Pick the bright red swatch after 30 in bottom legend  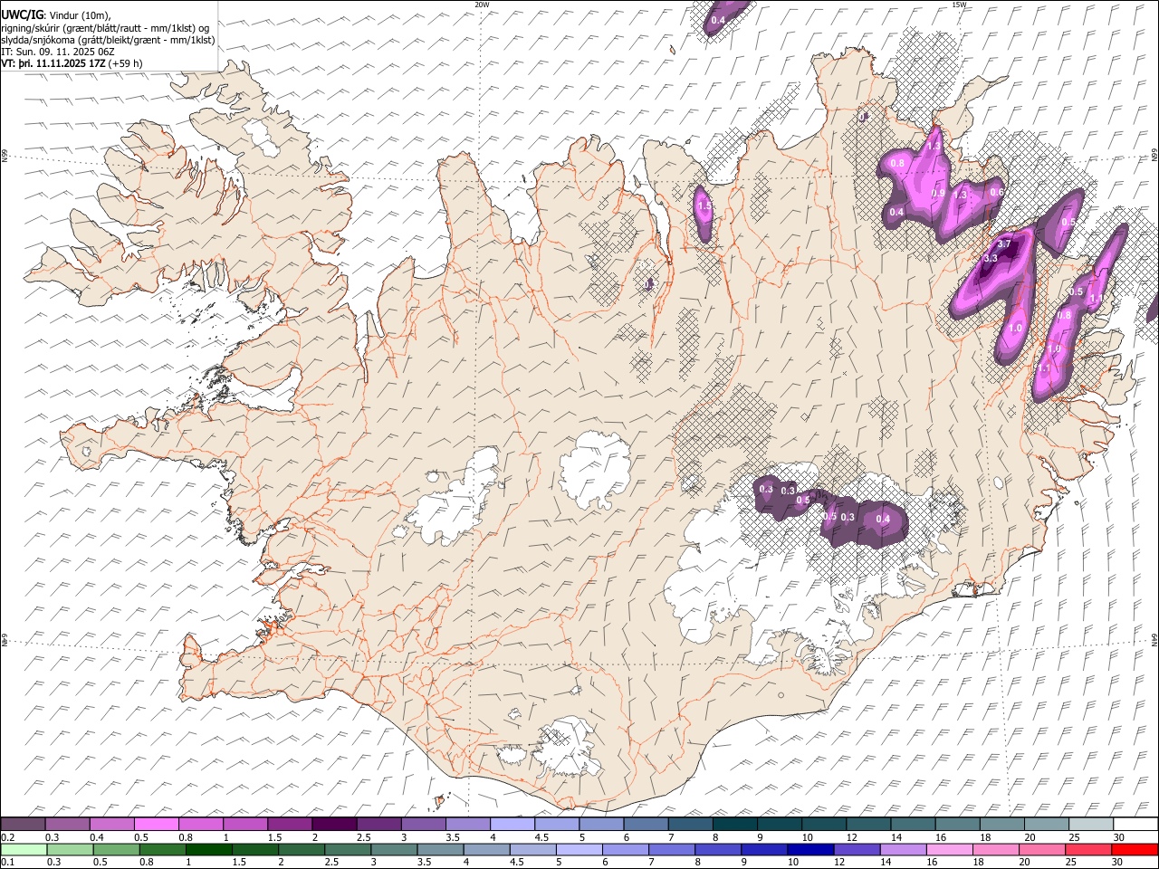[x=1134, y=849]
